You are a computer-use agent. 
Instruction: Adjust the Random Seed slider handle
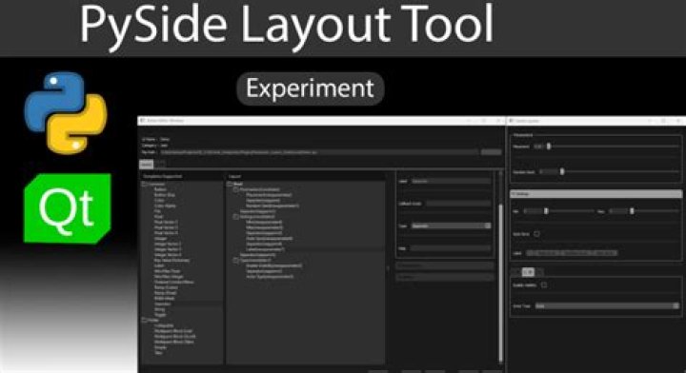(562, 171)
